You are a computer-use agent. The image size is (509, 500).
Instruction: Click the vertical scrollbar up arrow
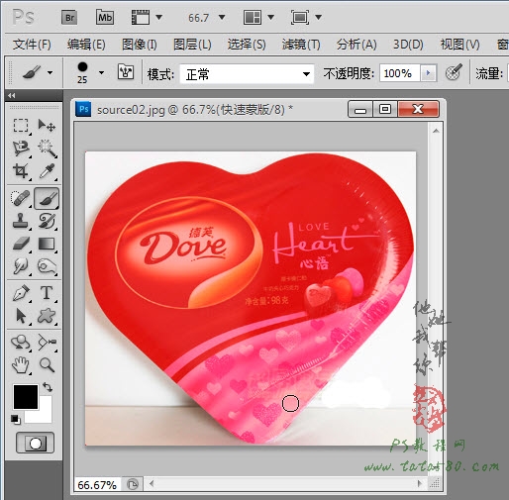(436, 131)
